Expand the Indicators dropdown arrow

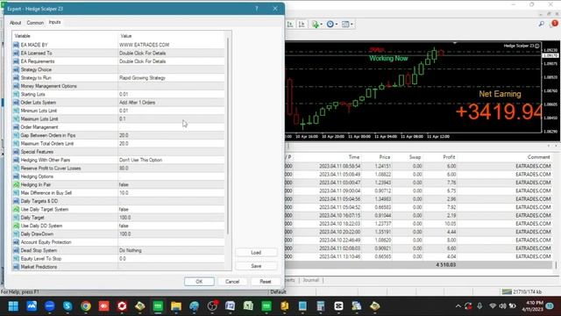322,25
